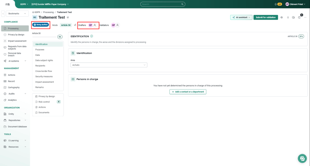This screenshot has width=310, height=166.
Task: Open the Impact assessment step in the Article 30 section list
Action: pyautogui.click(x=45, y=82)
